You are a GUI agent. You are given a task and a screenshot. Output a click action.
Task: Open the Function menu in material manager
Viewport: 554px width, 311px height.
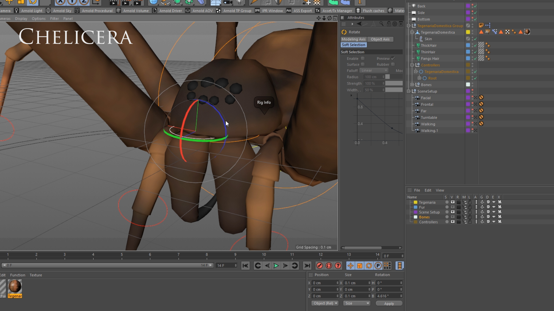coord(18,275)
